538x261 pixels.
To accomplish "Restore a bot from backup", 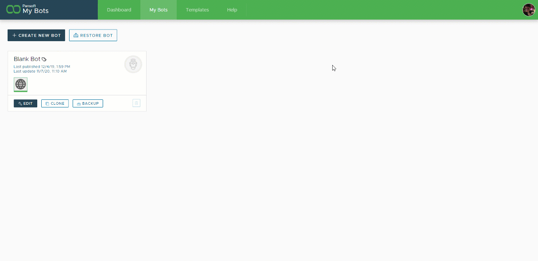I will click(x=93, y=35).
